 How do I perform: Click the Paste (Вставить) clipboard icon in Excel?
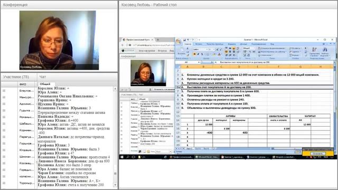182,51
